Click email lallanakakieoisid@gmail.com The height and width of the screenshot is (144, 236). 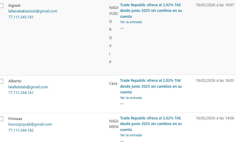pos(33,11)
